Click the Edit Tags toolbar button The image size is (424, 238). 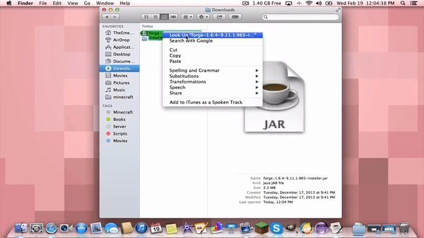[x=235, y=17]
